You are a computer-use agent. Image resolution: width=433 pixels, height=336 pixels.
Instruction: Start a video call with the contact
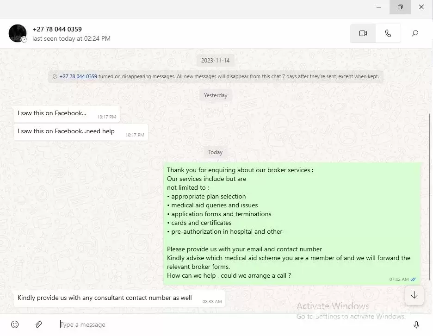point(363,33)
